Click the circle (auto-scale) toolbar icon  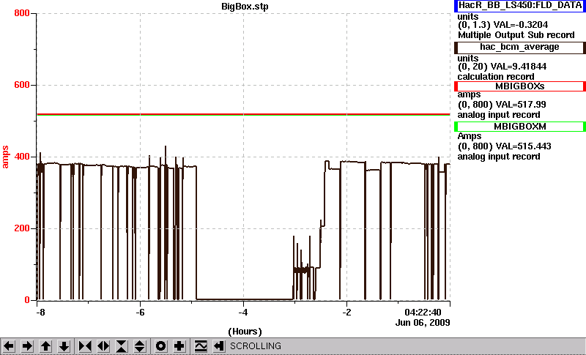coord(160,346)
